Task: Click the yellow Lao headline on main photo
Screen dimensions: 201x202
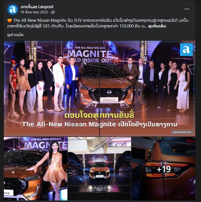Action: [x=99, y=115]
